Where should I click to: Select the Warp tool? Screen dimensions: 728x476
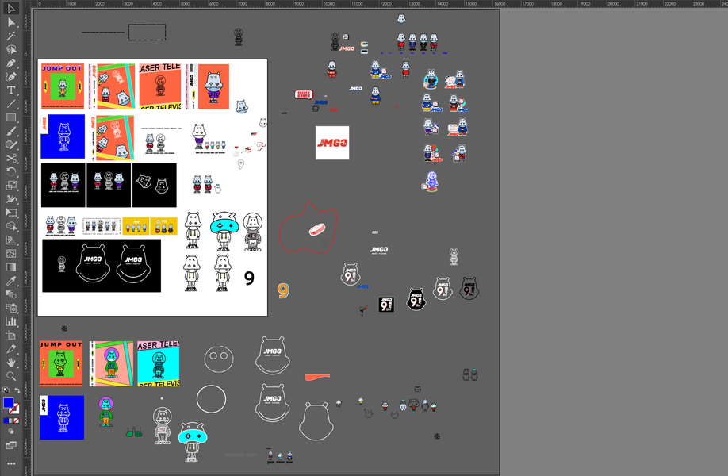10,199
